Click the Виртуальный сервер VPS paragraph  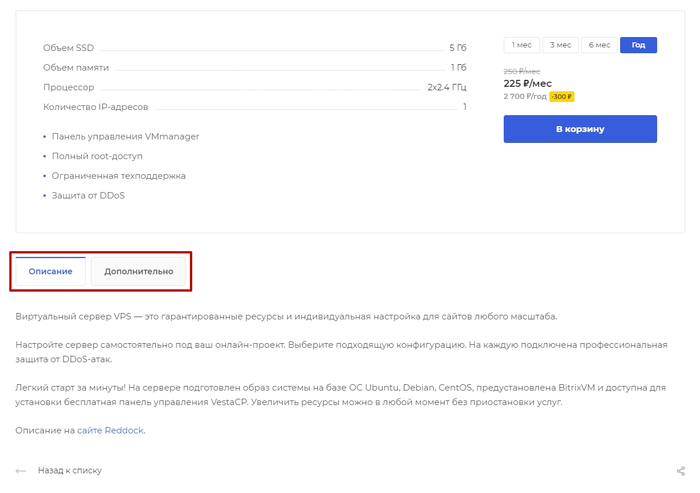click(286, 317)
